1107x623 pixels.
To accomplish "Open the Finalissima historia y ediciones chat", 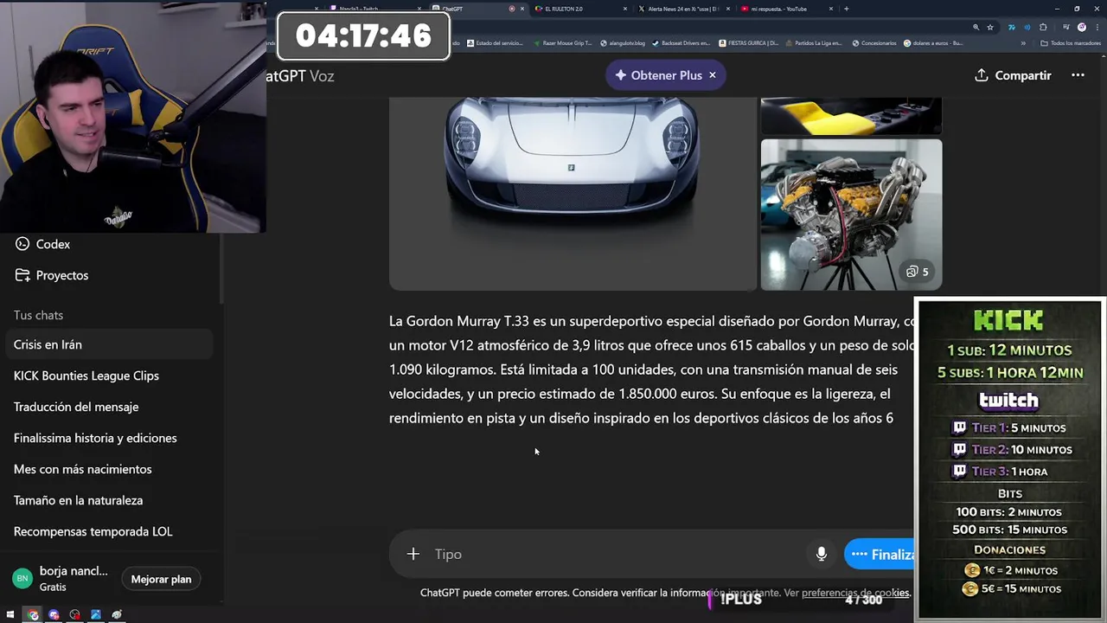I will [110, 438].
